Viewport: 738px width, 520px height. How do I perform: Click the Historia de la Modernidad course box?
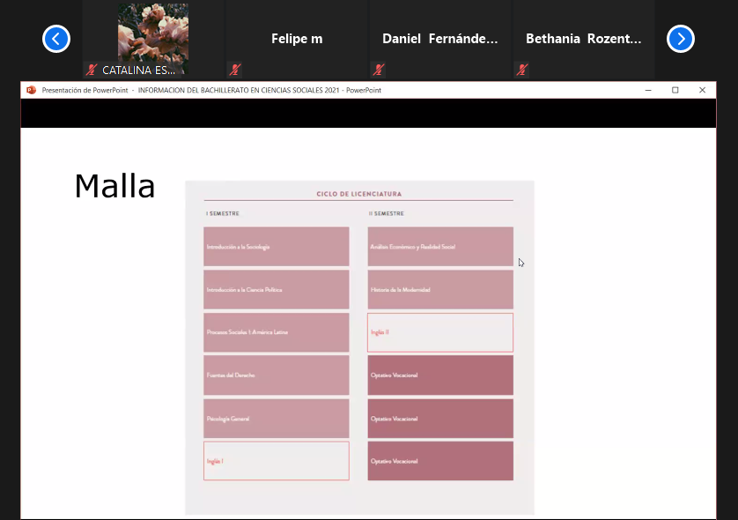(x=439, y=289)
